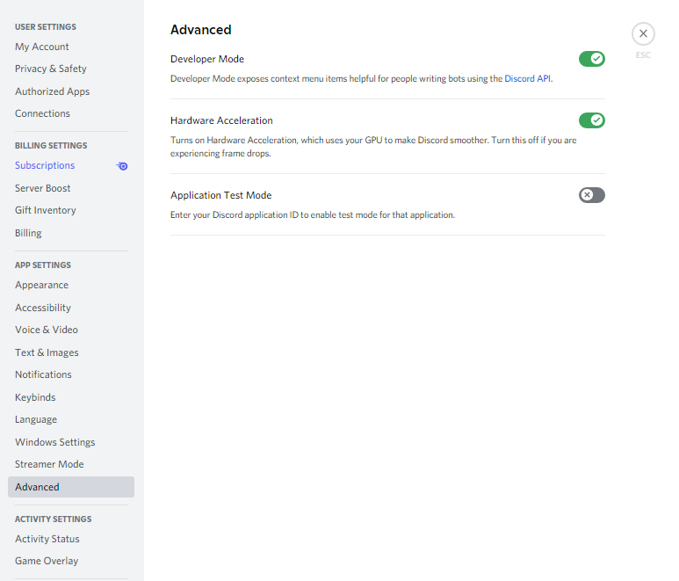This screenshot has height=581, width=679.
Task: Disable the Developer Mode toggle
Action: 591,59
